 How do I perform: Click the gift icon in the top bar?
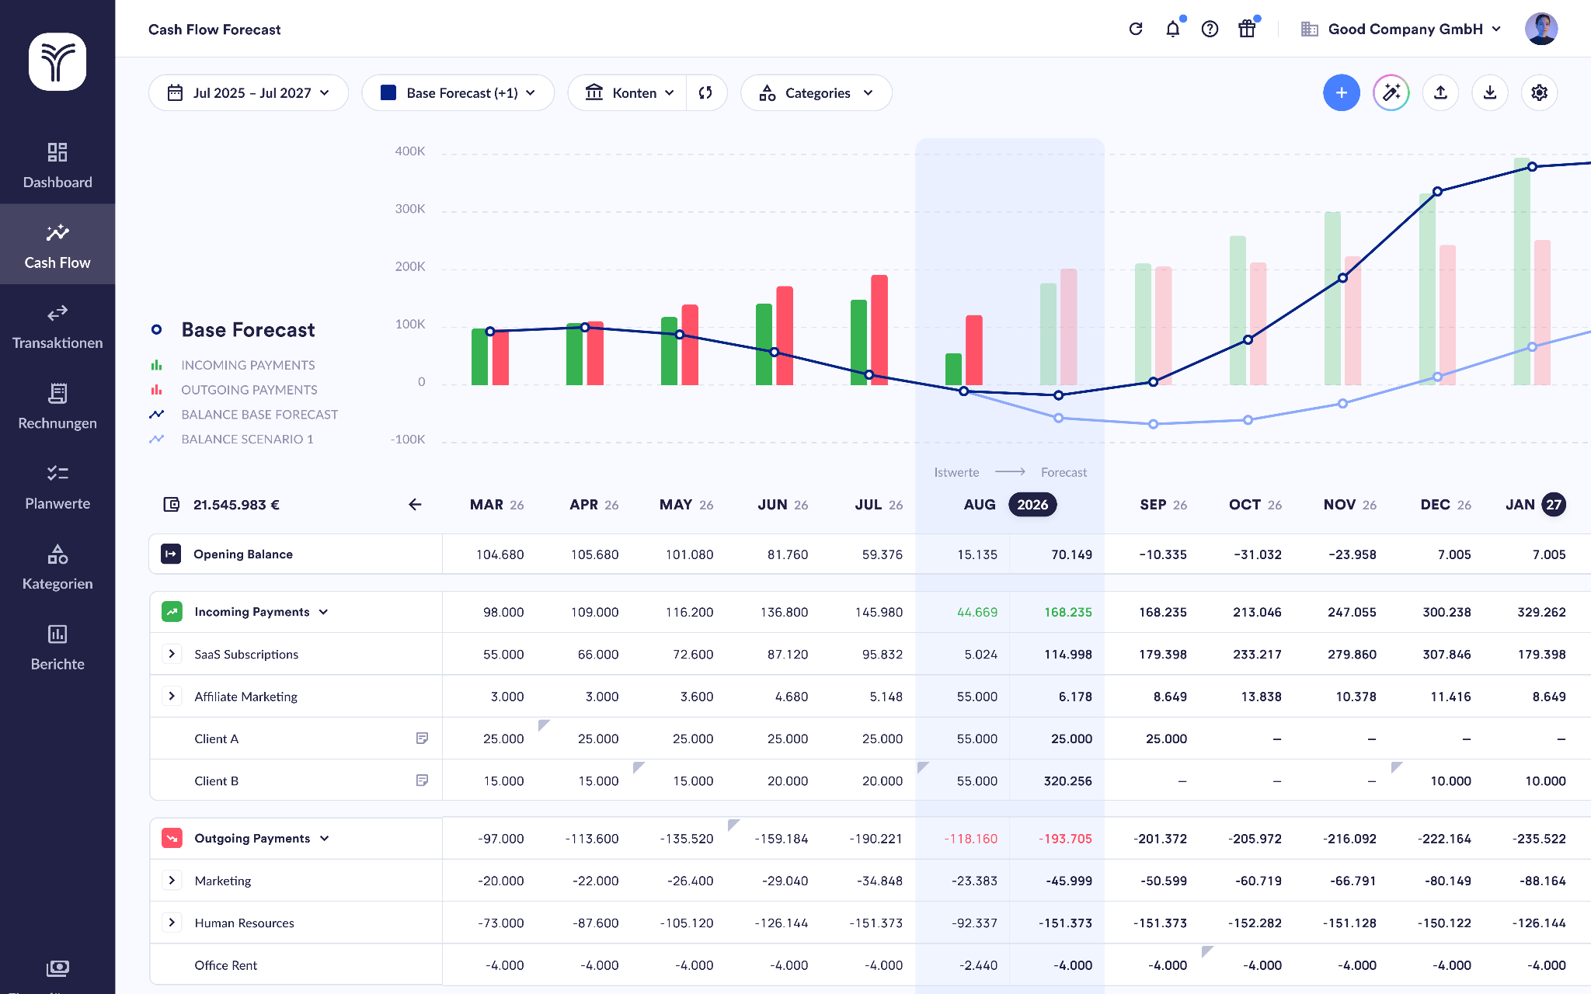(x=1247, y=28)
